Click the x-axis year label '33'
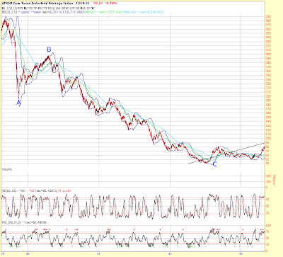The image size is (283, 257). (x=241, y=254)
